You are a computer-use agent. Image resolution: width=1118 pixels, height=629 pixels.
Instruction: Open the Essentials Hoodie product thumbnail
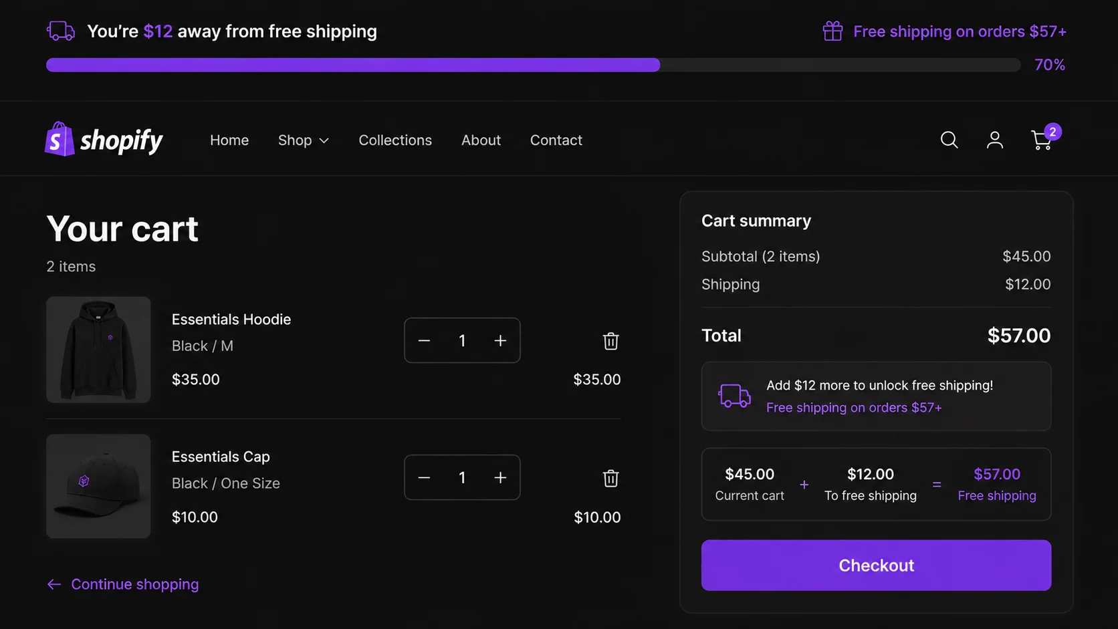pyautogui.click(x=98, y=350)
